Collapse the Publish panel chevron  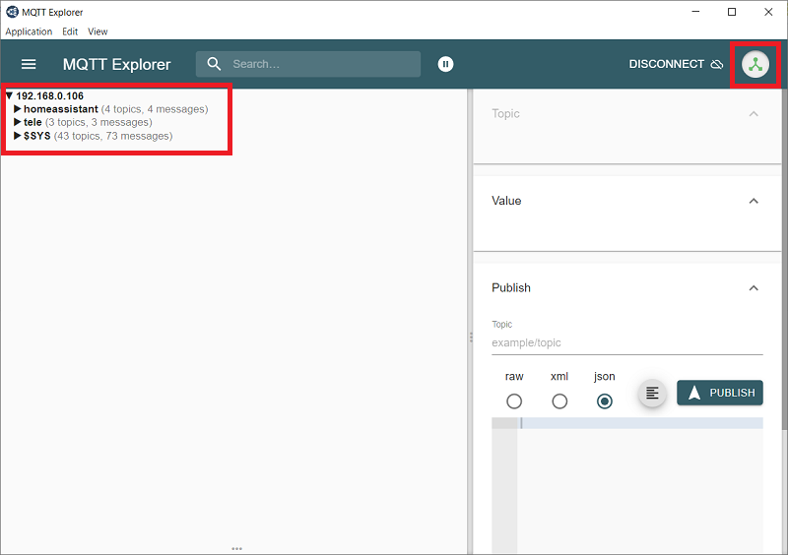pyautogui.click(x=754, y=287)
